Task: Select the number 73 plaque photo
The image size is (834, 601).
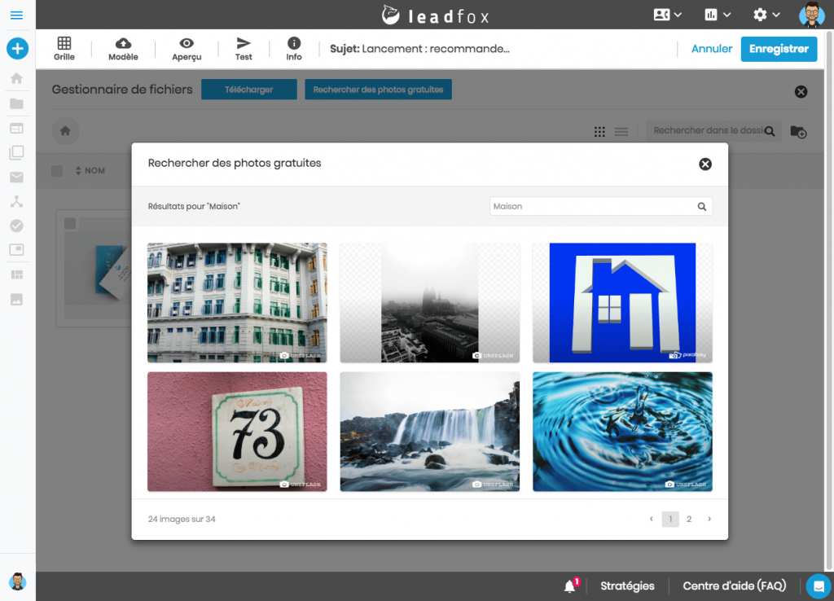Action: coord(237,432)
